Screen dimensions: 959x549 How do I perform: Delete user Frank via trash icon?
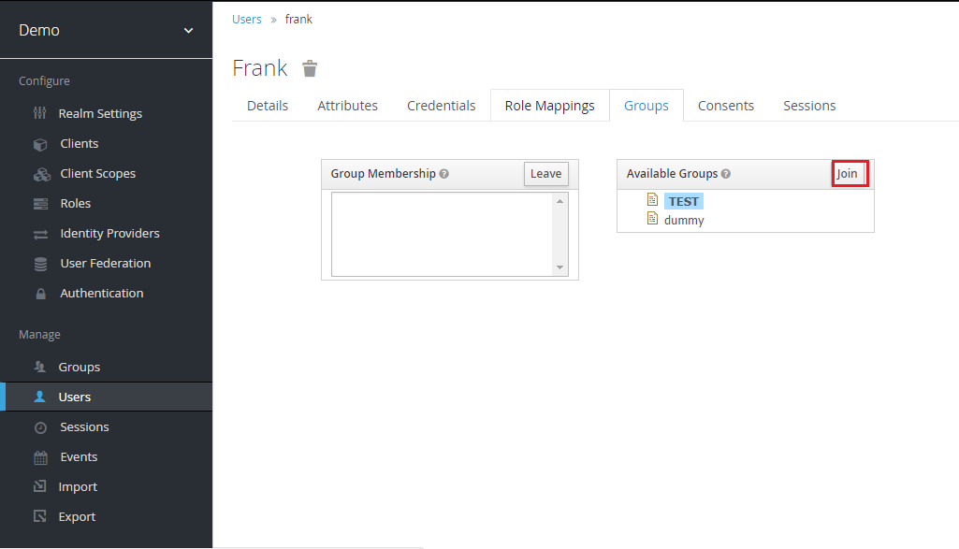pos(310,68)
